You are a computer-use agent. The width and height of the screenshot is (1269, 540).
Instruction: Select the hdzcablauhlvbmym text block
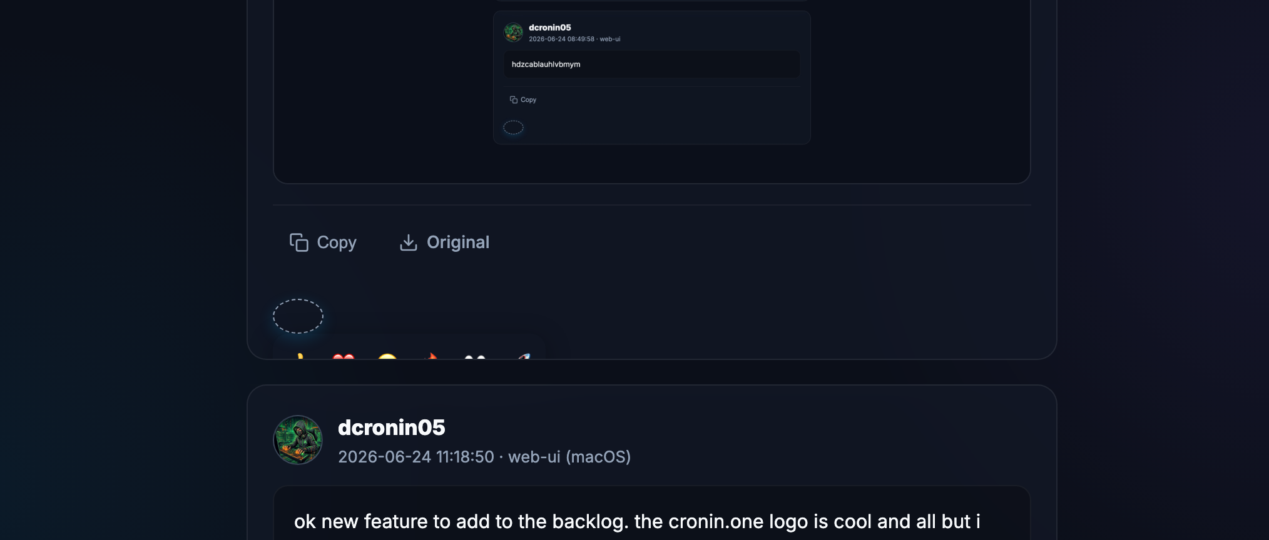pos(652,64)
